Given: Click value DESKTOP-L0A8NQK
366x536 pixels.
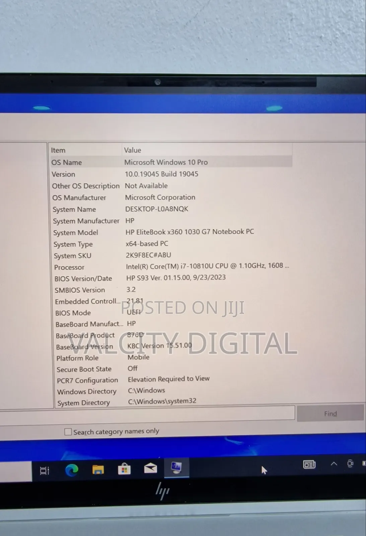Looking at the screenshot, I should pyautogui.click(x=157, y=209).
